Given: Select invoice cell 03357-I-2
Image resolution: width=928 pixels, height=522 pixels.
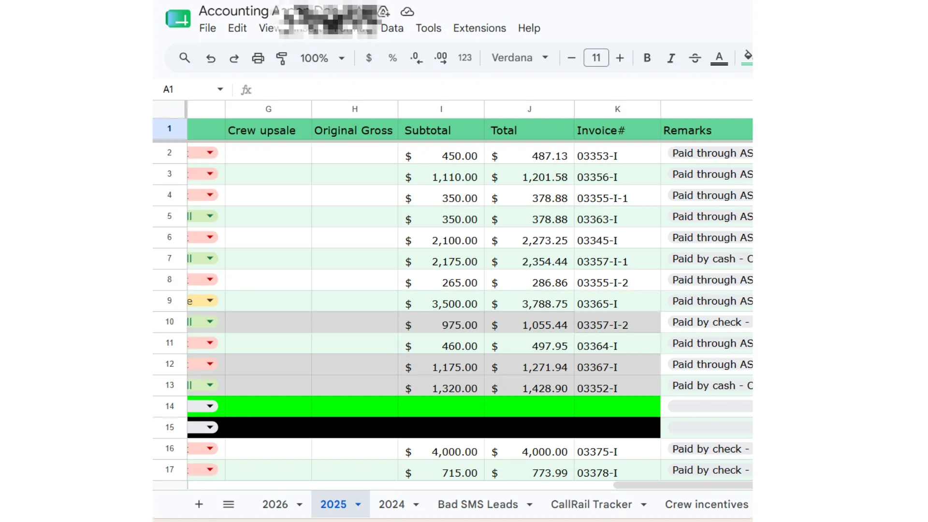Looking at the screenshot, I should pyautogui.click(x=617, y=323).
